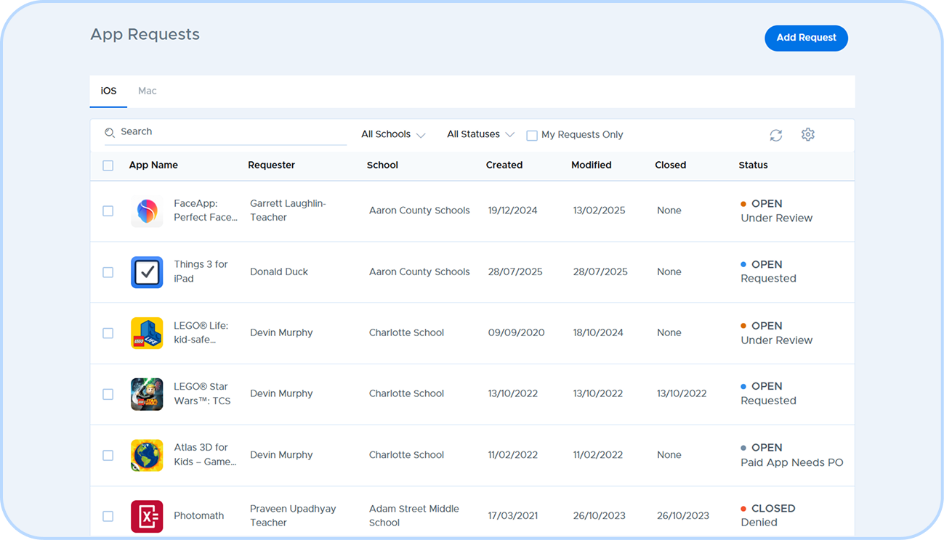Click the refresh list icon

coord(776,135)
